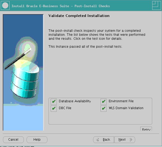Retry the post-install checks
162x147 pixels.
pyautogui.click(x=146, y=129)
